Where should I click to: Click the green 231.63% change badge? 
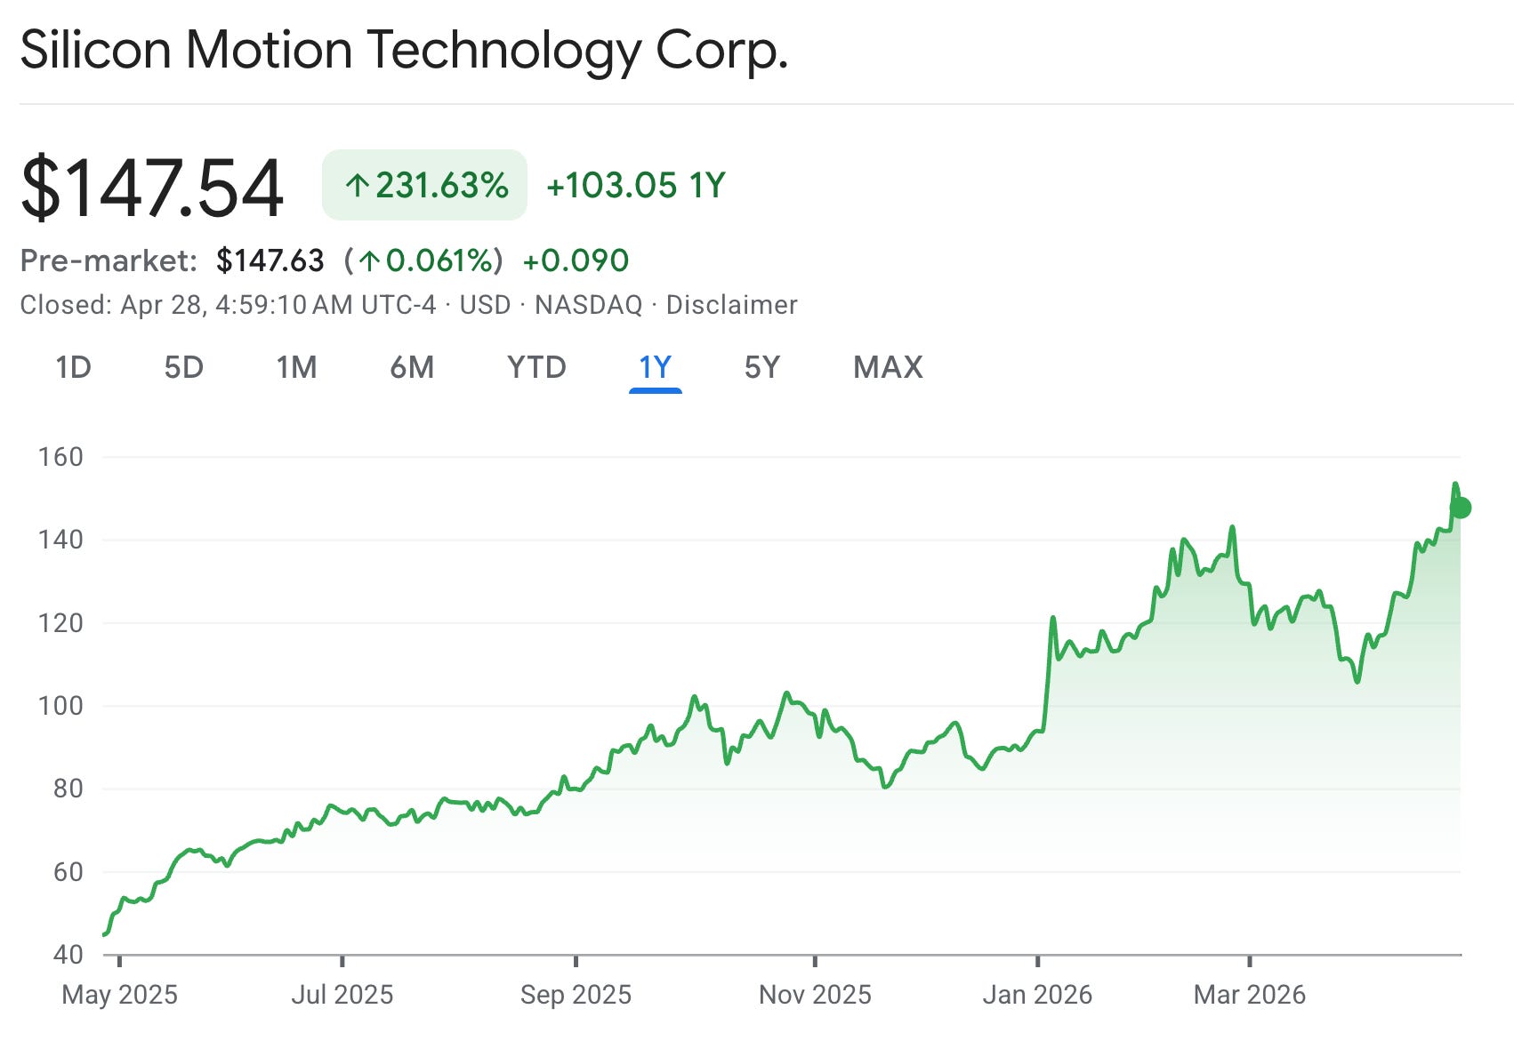tap(424, 185)
